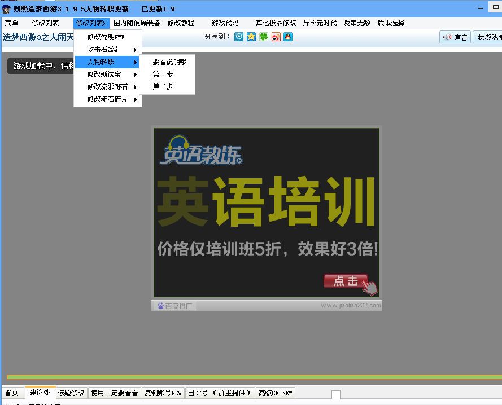Expand 修改新法宝 submenu
The image size is (502, 405).
(x=108, y=74)
